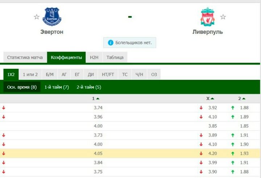Sort by the X column arrow

pyautogui.click(x=212, y=98)
